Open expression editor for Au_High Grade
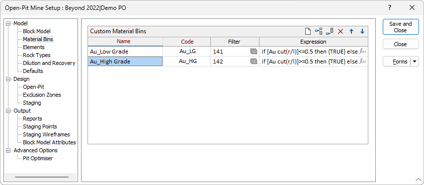The image size is (424, 185). [x=363, y=62]
